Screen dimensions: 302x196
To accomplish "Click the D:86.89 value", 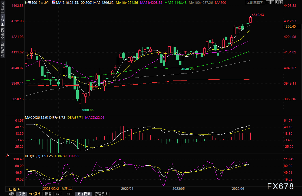I will point(61,156).
